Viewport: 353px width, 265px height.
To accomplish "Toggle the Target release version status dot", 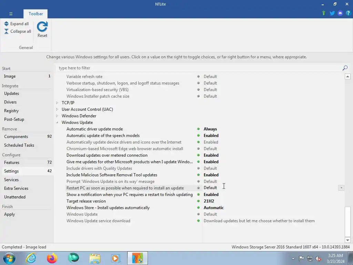I will (x=198, y=201).
